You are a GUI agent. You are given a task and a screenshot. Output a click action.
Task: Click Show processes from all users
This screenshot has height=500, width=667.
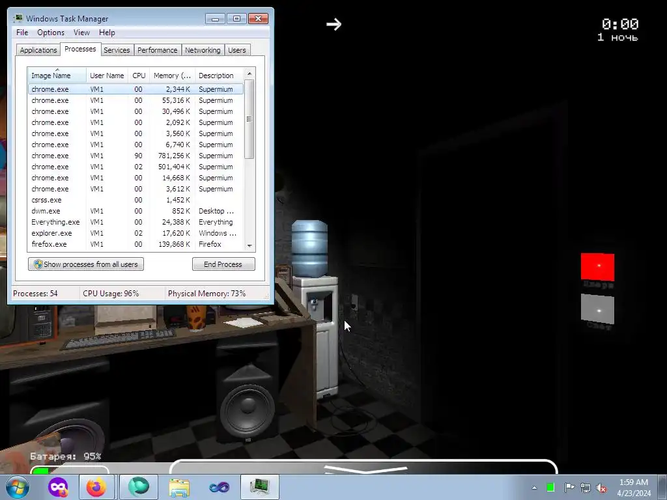[86, 264]
